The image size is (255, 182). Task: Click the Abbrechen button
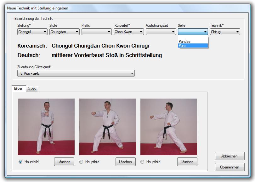(x=229, y=156)
